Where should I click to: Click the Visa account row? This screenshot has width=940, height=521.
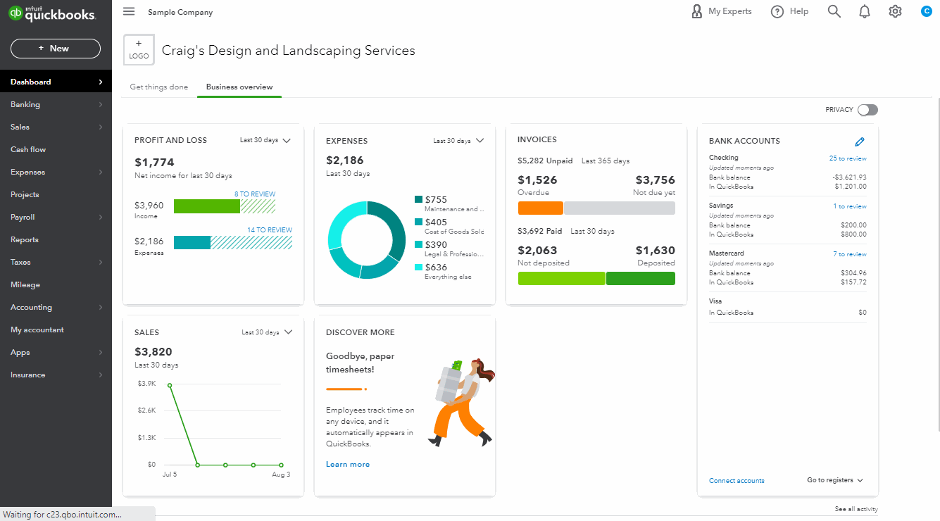pos(788,306)
